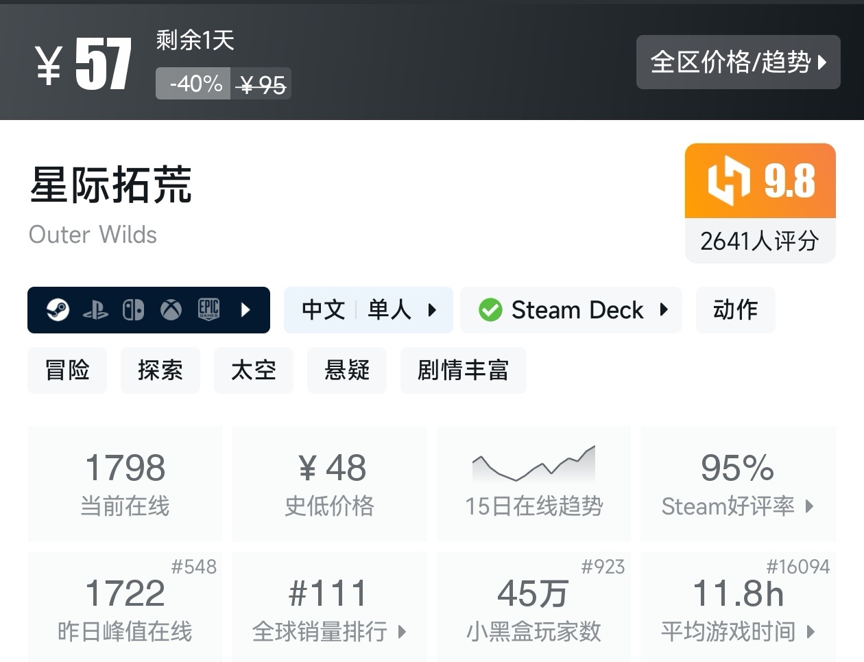Click the Xiaoheihe logo in the 9.8 score badge
864x662 pixels.
[728, 180]
